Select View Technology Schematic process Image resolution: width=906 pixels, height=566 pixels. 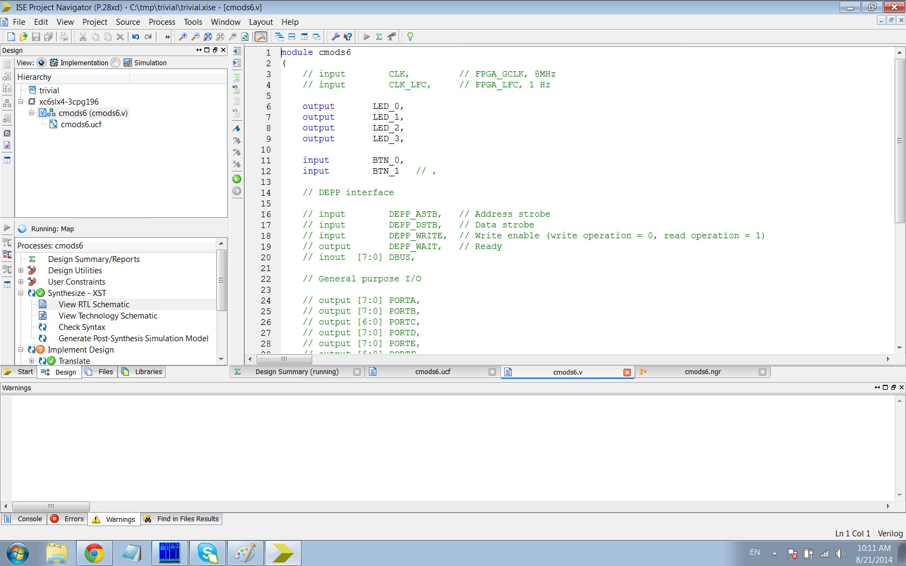(x=108, y=316)
